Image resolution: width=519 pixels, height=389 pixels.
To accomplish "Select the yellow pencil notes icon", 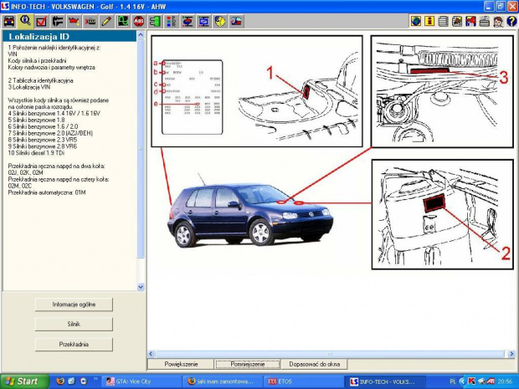I will point(106,22).
